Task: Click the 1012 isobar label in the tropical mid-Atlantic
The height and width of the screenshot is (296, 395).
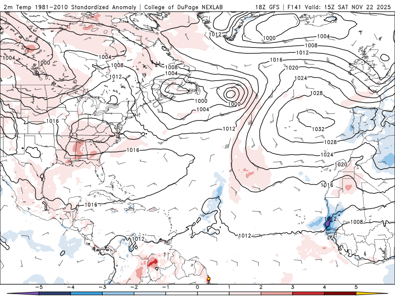Action: (245, 235)
